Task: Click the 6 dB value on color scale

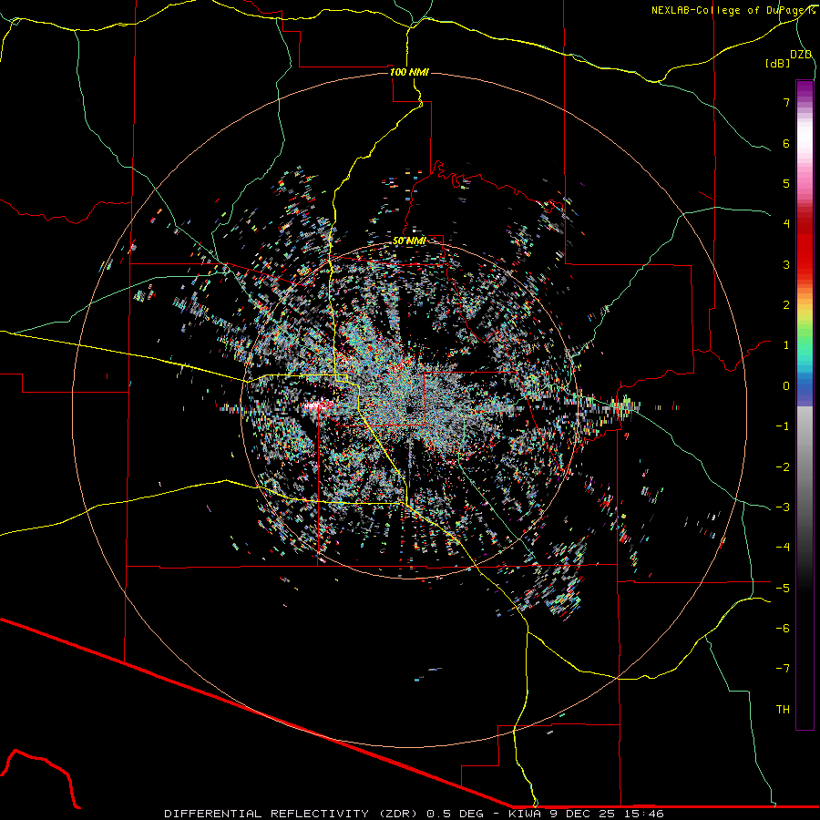Action: pos(786,143)
